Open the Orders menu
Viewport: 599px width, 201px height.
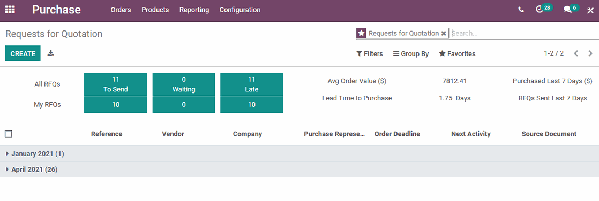(x=121, y=10)
